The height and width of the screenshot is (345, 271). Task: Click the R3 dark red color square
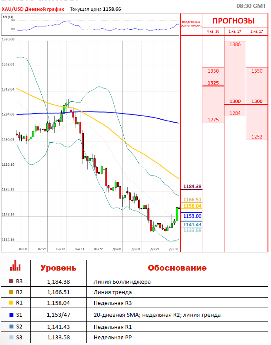11,281
